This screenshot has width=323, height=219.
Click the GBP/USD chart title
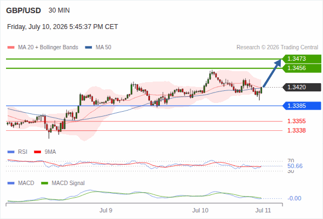coord(24,10)
